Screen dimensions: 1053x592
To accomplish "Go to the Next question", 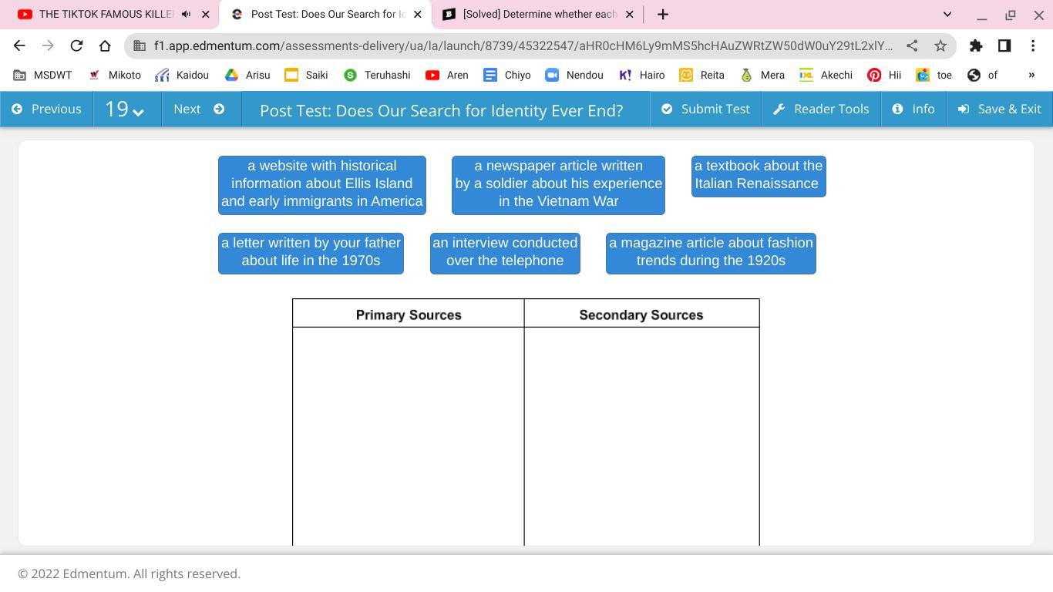I will pyautogui.click(x=199, y=109).
